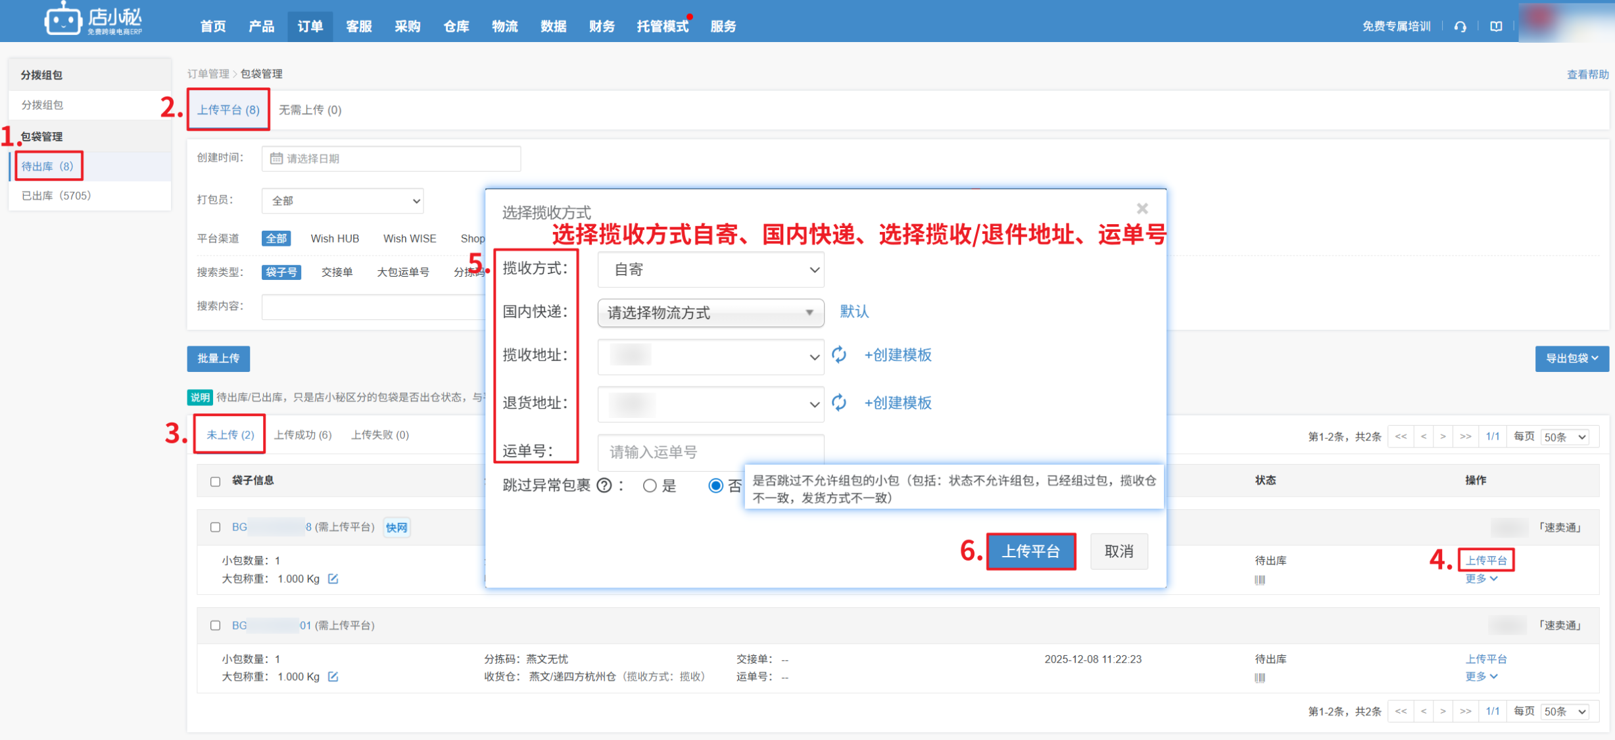Select the 是 radio option
Viewport: 1615px width, 740px height.
click(650, 486)
